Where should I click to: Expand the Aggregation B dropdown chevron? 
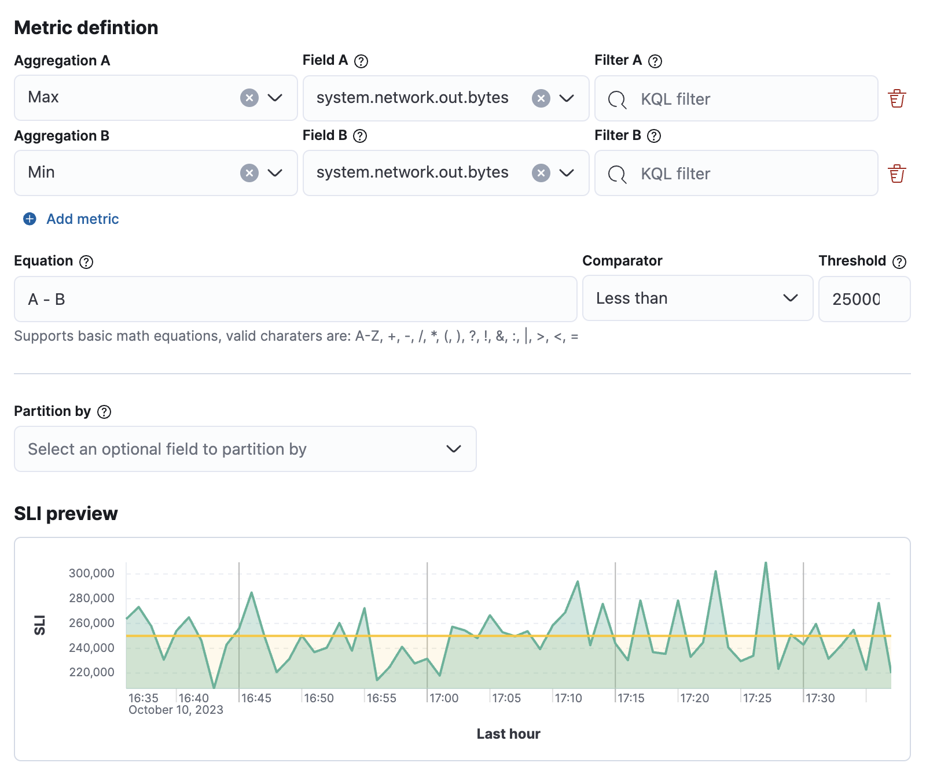point(275,173)
